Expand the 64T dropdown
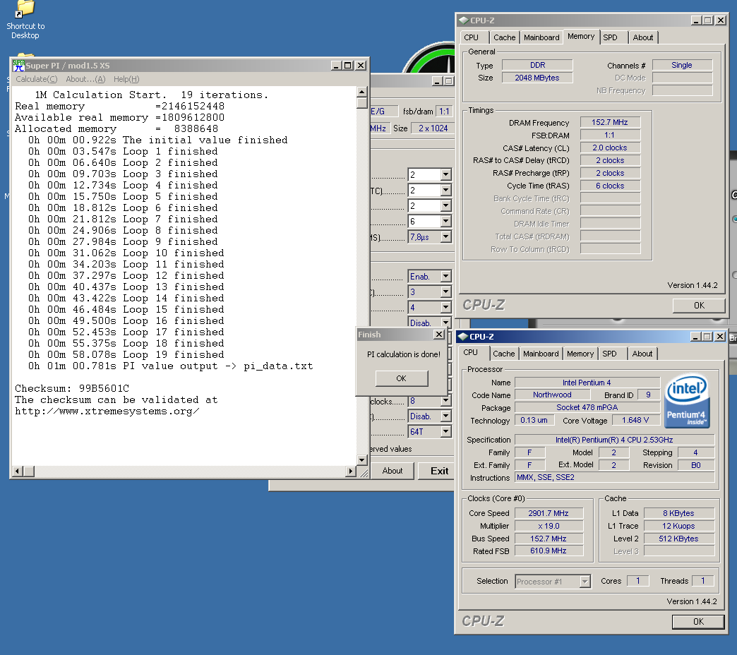Screen dimensions: 737x655 [x=445, y=431]
